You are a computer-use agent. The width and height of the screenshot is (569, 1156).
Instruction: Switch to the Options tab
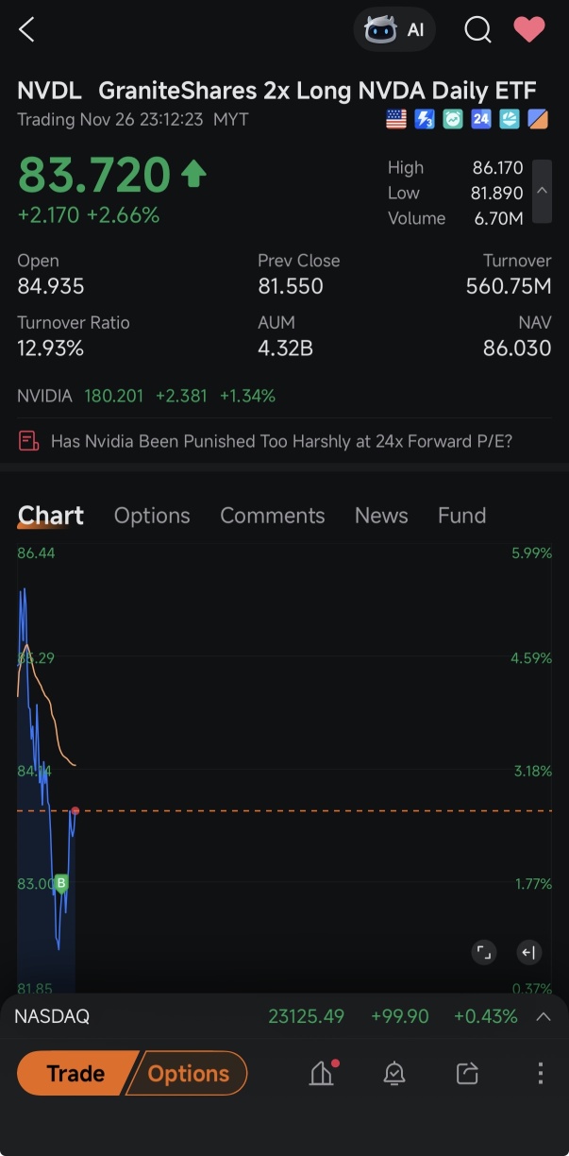(152, 516)
